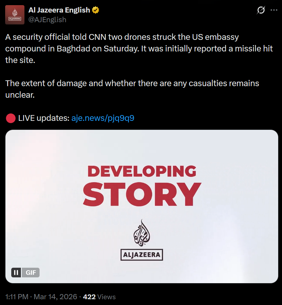Click the red STORY headline in GIF
Viewport: 282px width, 305px height.
142,194
